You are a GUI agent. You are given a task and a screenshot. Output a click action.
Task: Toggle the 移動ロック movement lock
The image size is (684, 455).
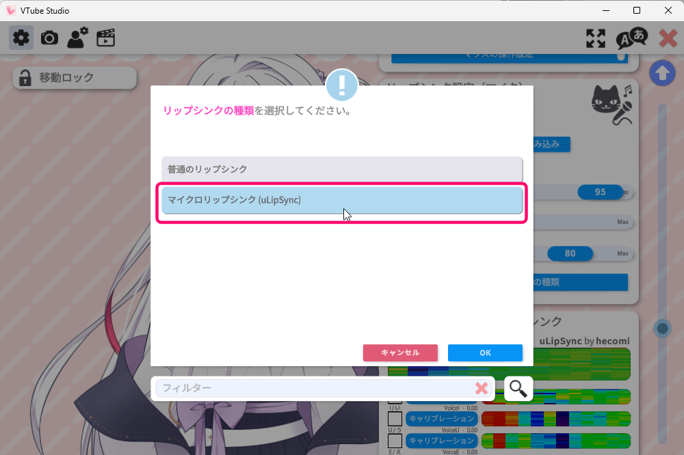75,78
